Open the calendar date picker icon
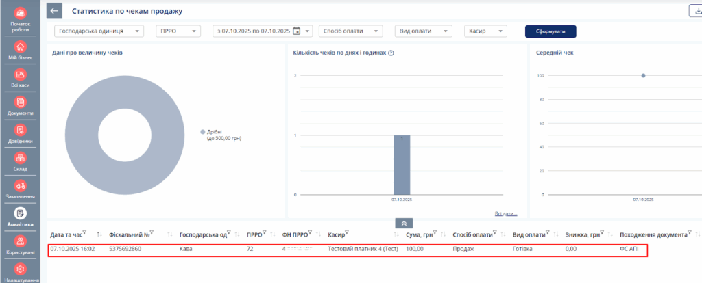 (297, 31)
